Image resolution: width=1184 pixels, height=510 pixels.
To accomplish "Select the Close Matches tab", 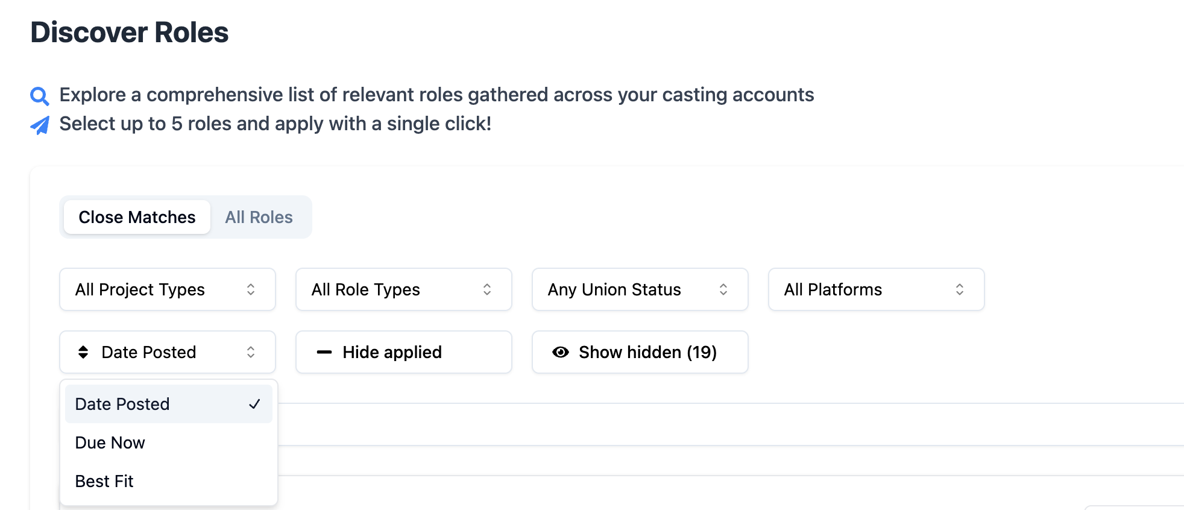I will pyautogui.click(x=137, y=217).
